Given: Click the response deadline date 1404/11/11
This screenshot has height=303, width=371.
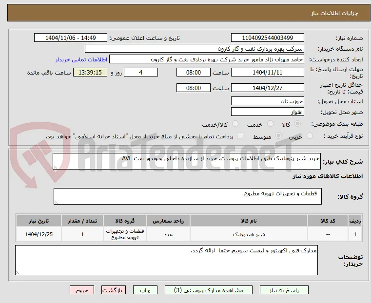Looking at the screenshot, I should click(268, 72).
